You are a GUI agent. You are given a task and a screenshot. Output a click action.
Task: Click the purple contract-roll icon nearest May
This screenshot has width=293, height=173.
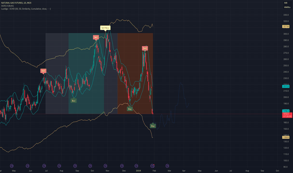(x=12, y=166)
